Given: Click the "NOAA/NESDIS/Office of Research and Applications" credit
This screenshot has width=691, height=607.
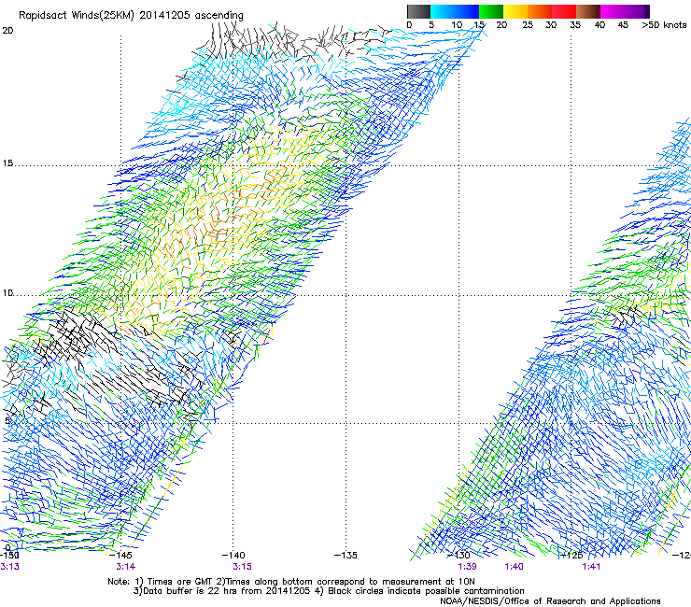Looking at the screenshot, I should (550, 601).
